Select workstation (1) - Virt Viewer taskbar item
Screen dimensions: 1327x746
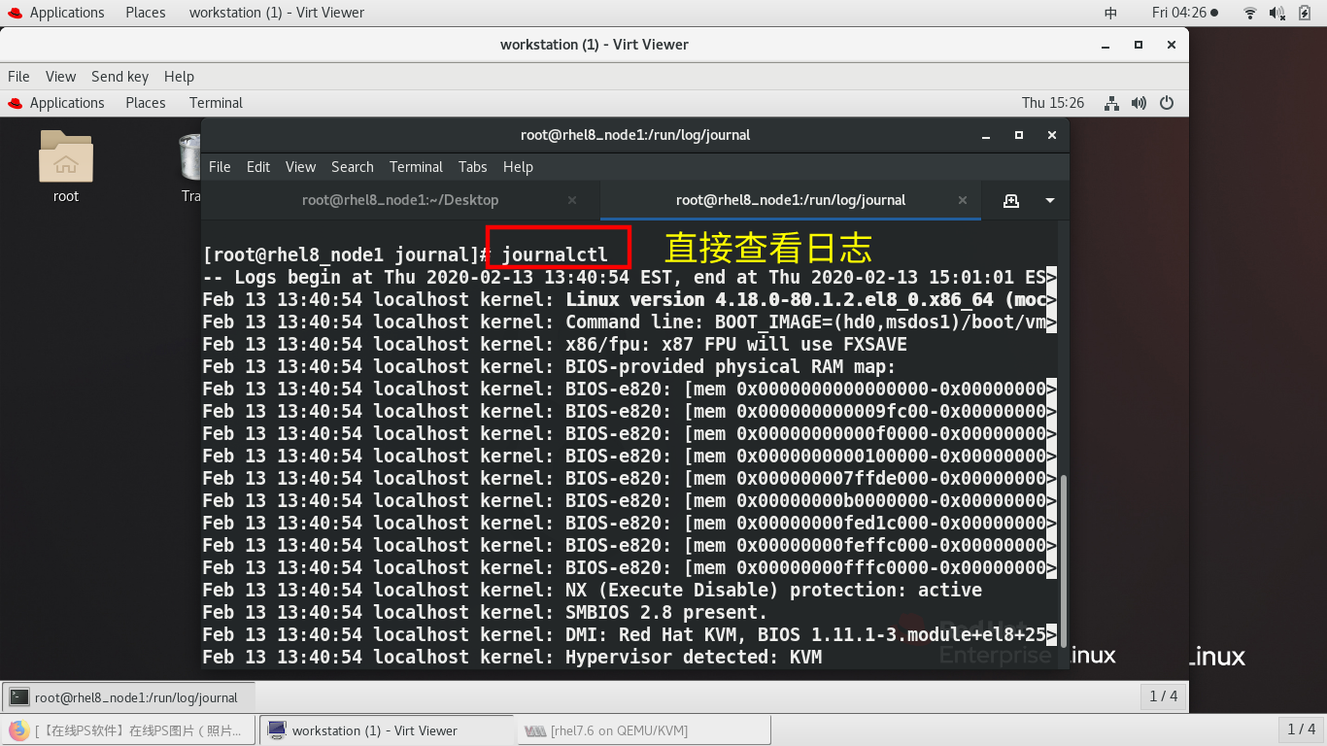(x=387, y=730)
